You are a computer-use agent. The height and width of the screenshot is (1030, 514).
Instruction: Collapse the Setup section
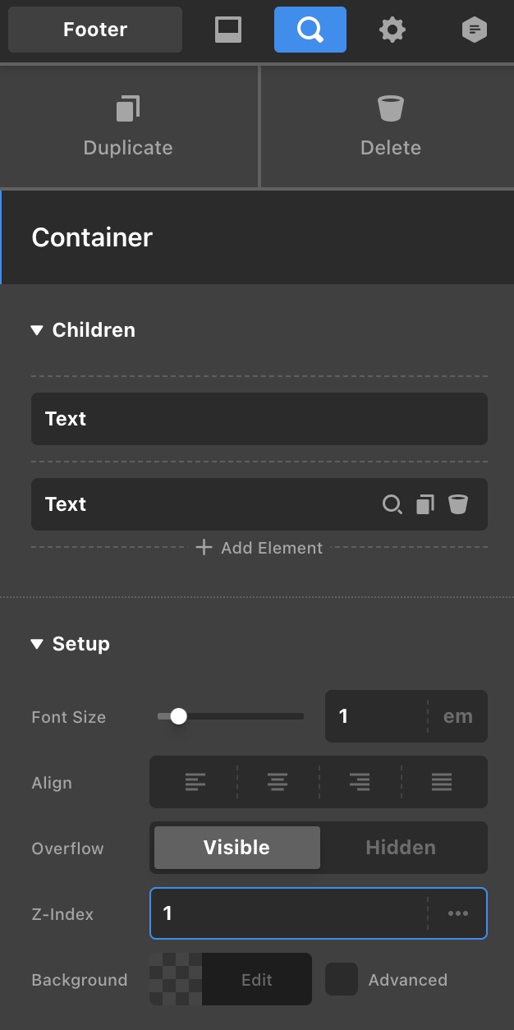point(37,644)
